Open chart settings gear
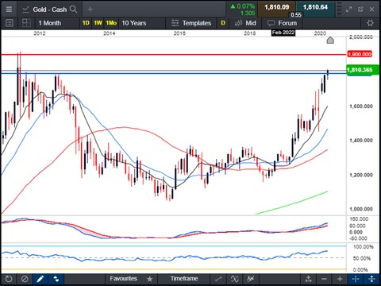The height and width of the screenshot is (286, 381). click(x=370, y=23)
